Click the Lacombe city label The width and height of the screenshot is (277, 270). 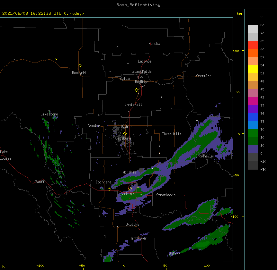(x=145, y=61)
